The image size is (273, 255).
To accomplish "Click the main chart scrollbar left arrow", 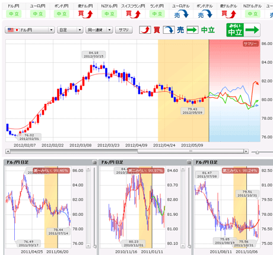I will (8, 151).
